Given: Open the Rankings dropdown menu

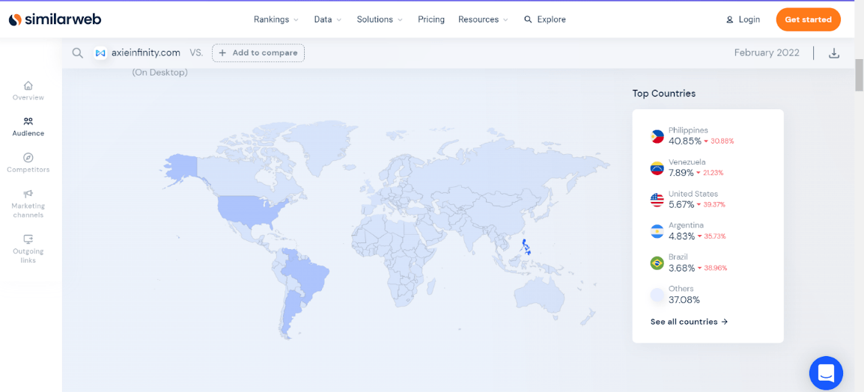Looking at the screenshot, I should 276,19.
